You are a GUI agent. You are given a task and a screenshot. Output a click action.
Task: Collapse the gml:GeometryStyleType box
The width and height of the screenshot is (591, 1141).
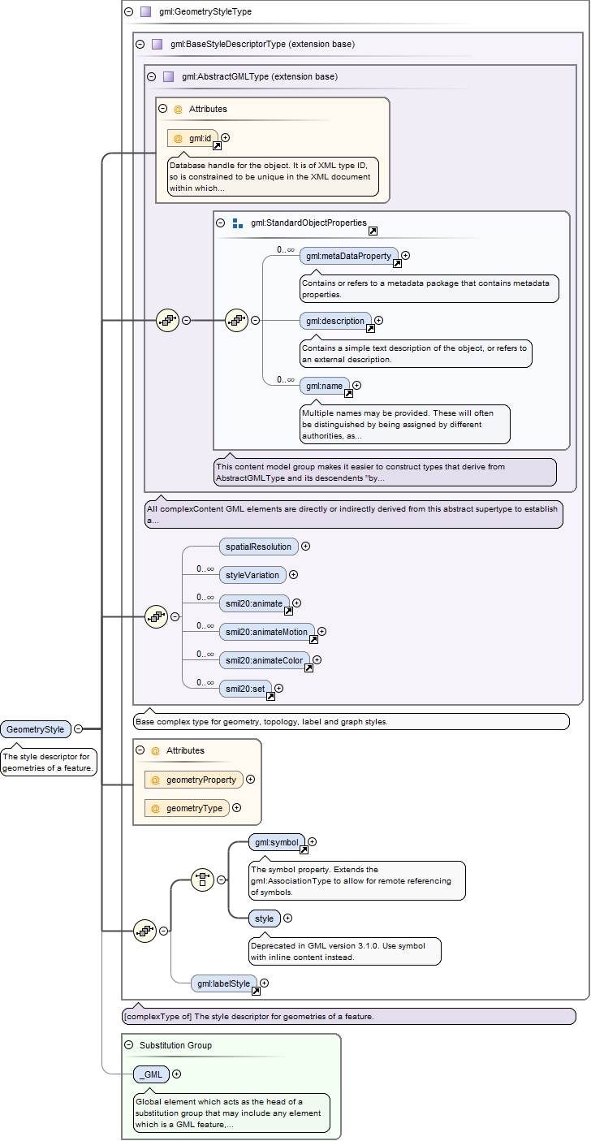[x=128, y=12]
